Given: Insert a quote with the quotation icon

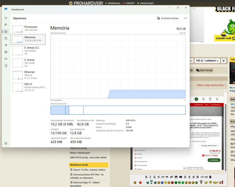Looking at the screenshot, I should click(x=167, y=177).
